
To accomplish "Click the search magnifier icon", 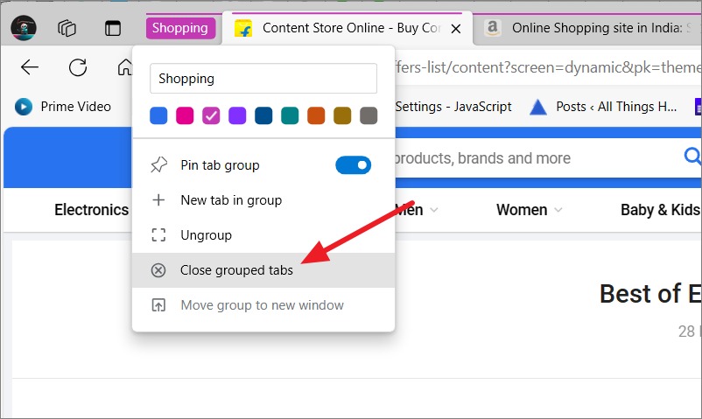I will [x=692, y=157].
